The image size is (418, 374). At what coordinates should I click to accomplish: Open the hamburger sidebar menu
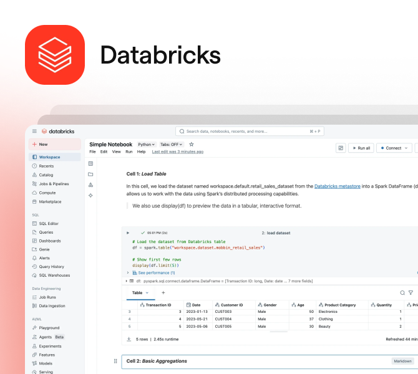click(x=34, y=131)
